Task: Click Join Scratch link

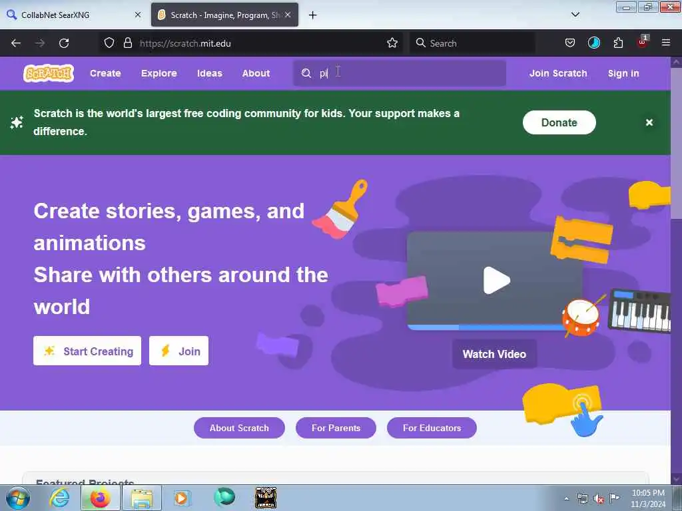Action: coord(558,73)
